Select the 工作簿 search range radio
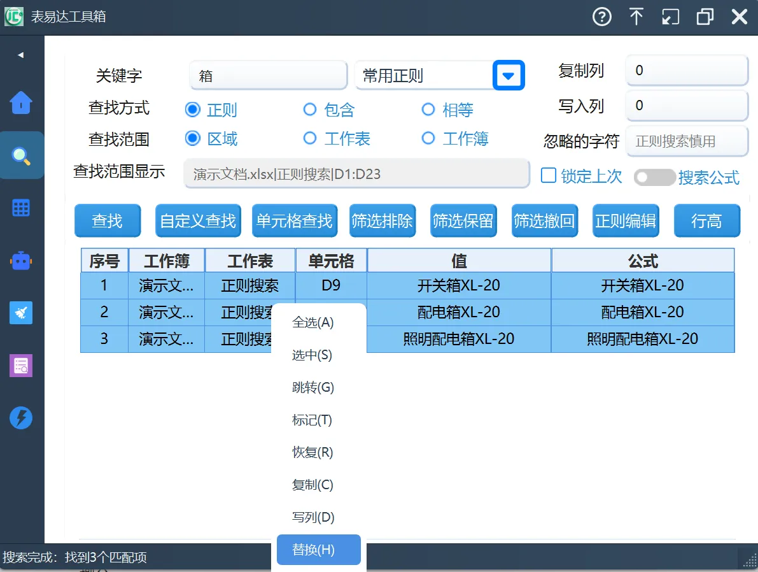Image resolution: width=758 pixels, height=572 pixels. [x=428, y=139]
